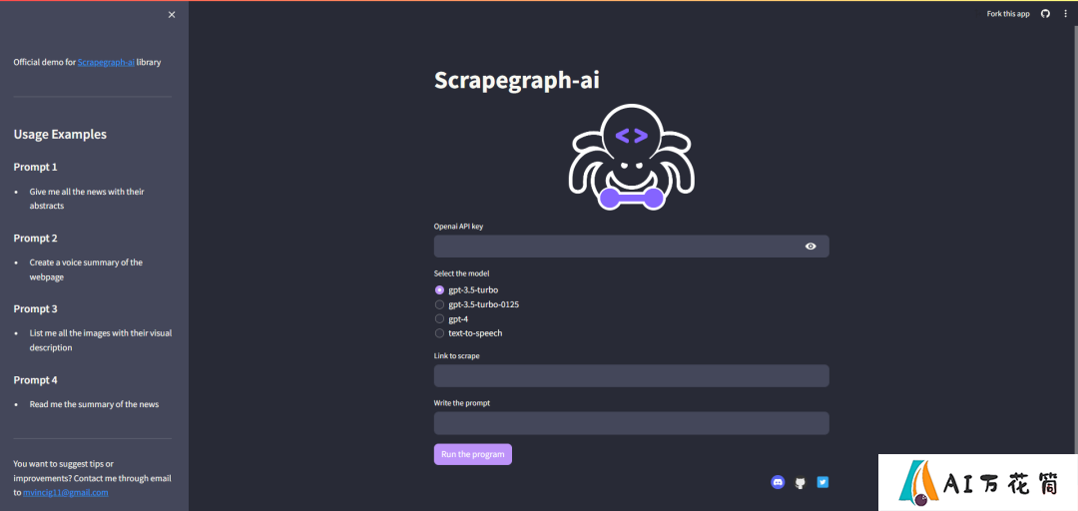Open the GitHub icon next to Fork this app

pos(1045,14)
